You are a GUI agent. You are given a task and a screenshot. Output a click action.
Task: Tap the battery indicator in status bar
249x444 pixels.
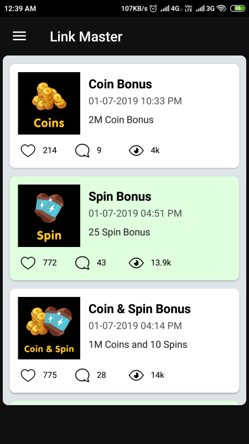click(238, 8)
